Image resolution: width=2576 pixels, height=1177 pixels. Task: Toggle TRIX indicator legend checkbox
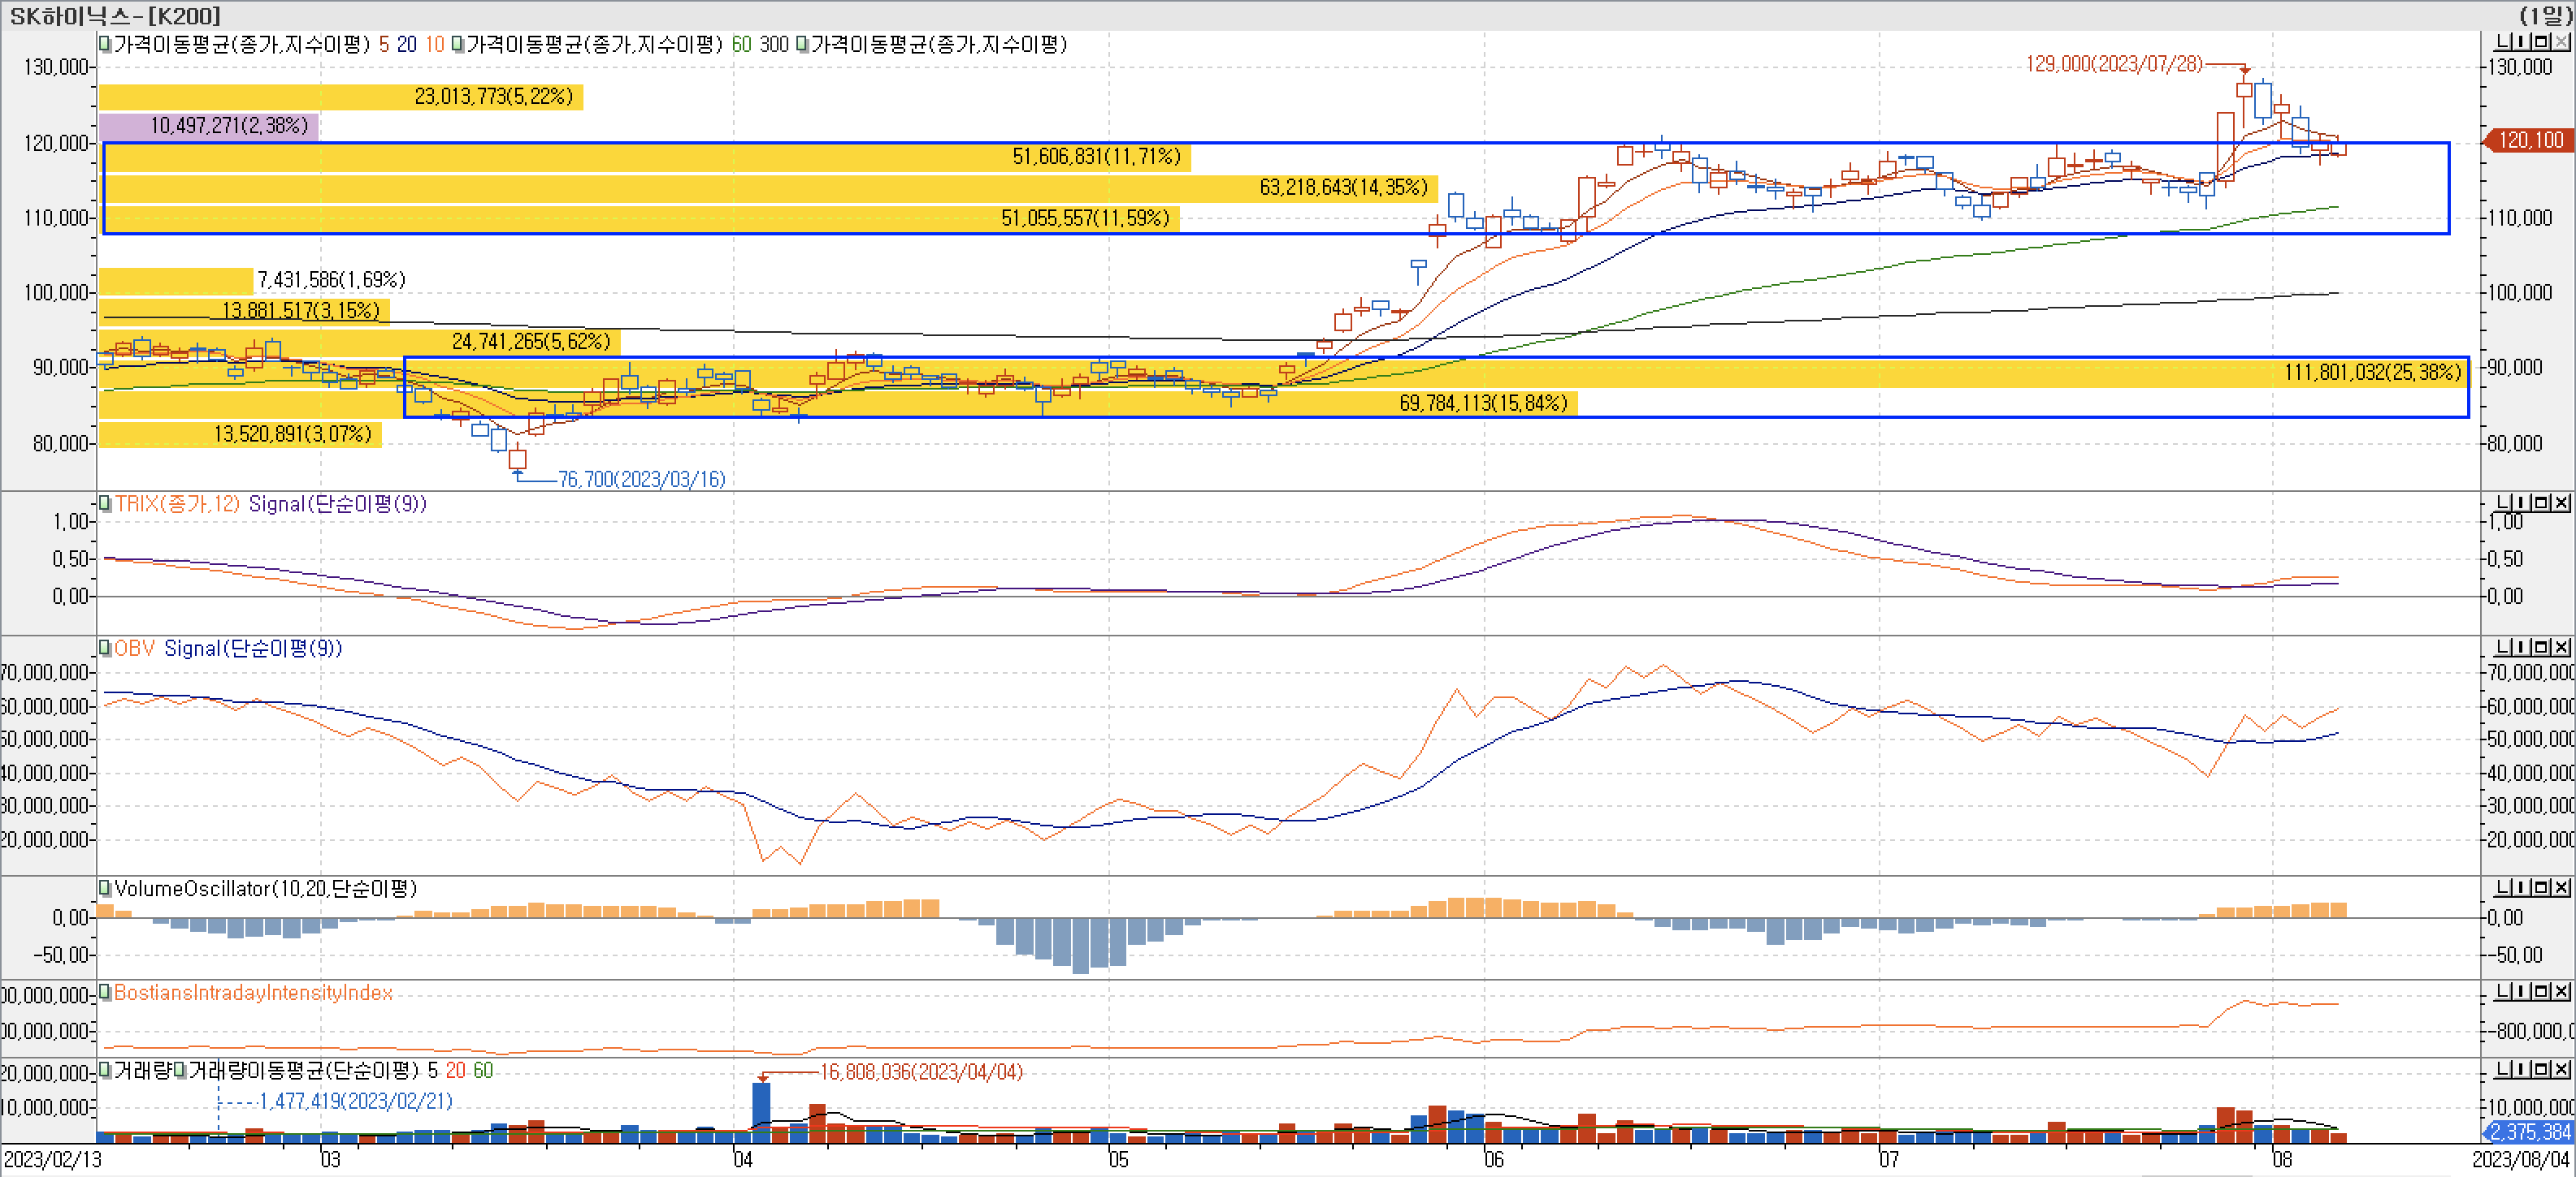[104, 503]
